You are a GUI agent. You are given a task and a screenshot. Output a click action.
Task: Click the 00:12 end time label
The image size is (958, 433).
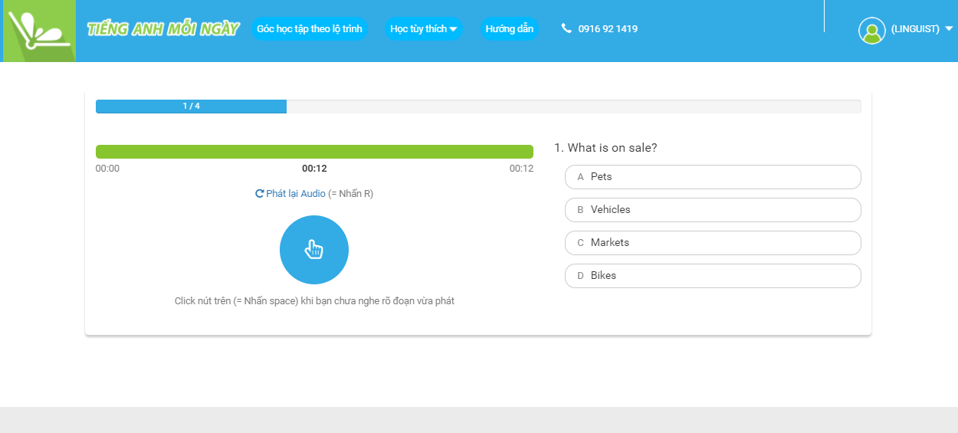[521, 169]
